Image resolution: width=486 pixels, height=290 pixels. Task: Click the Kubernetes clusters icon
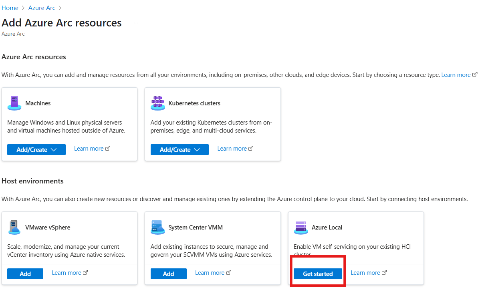point(157,103)
